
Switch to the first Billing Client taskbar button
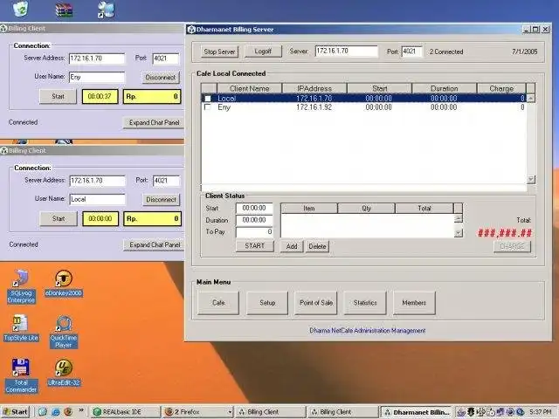pos(270,412)
